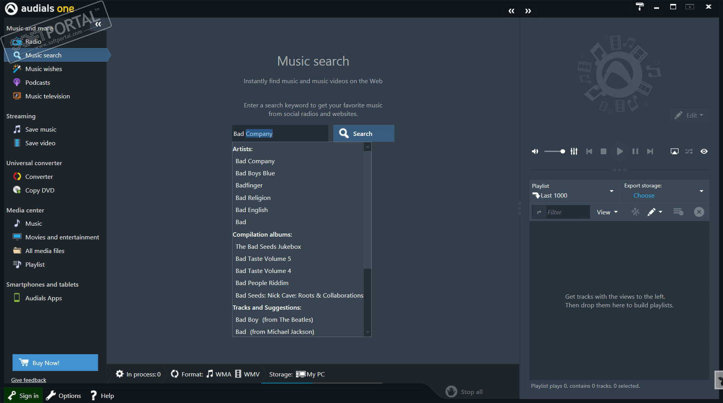Click the Playlist icon in sidebar
This screenshot has width=723, height=403.
(17, 264)
